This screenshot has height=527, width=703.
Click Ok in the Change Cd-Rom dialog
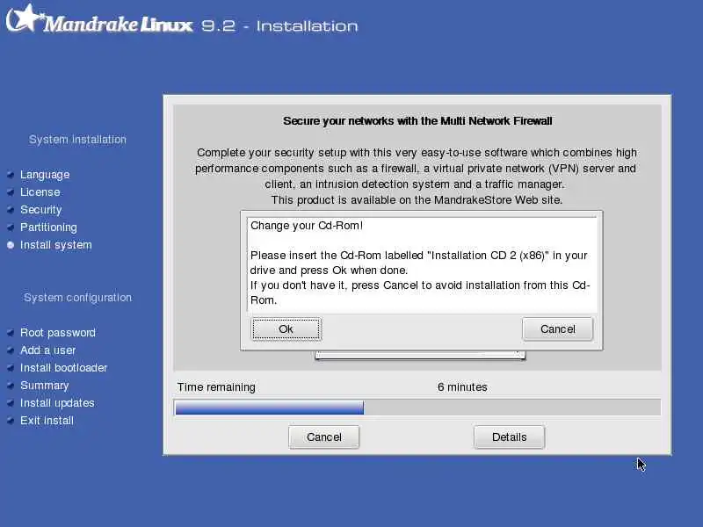tap(286, 329)
